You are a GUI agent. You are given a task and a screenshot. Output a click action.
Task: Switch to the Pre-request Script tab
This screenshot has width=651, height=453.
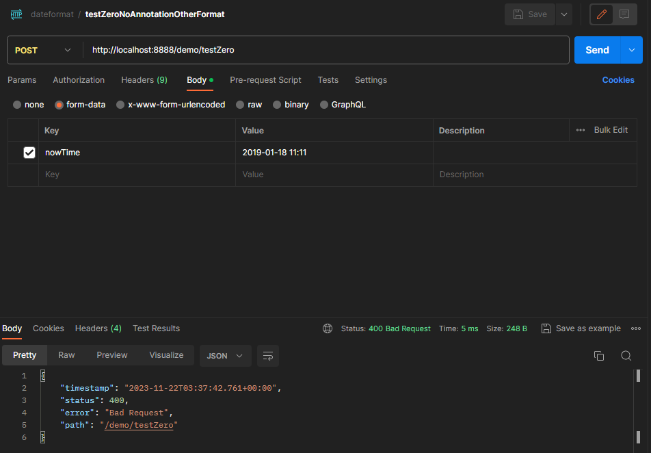265,80
